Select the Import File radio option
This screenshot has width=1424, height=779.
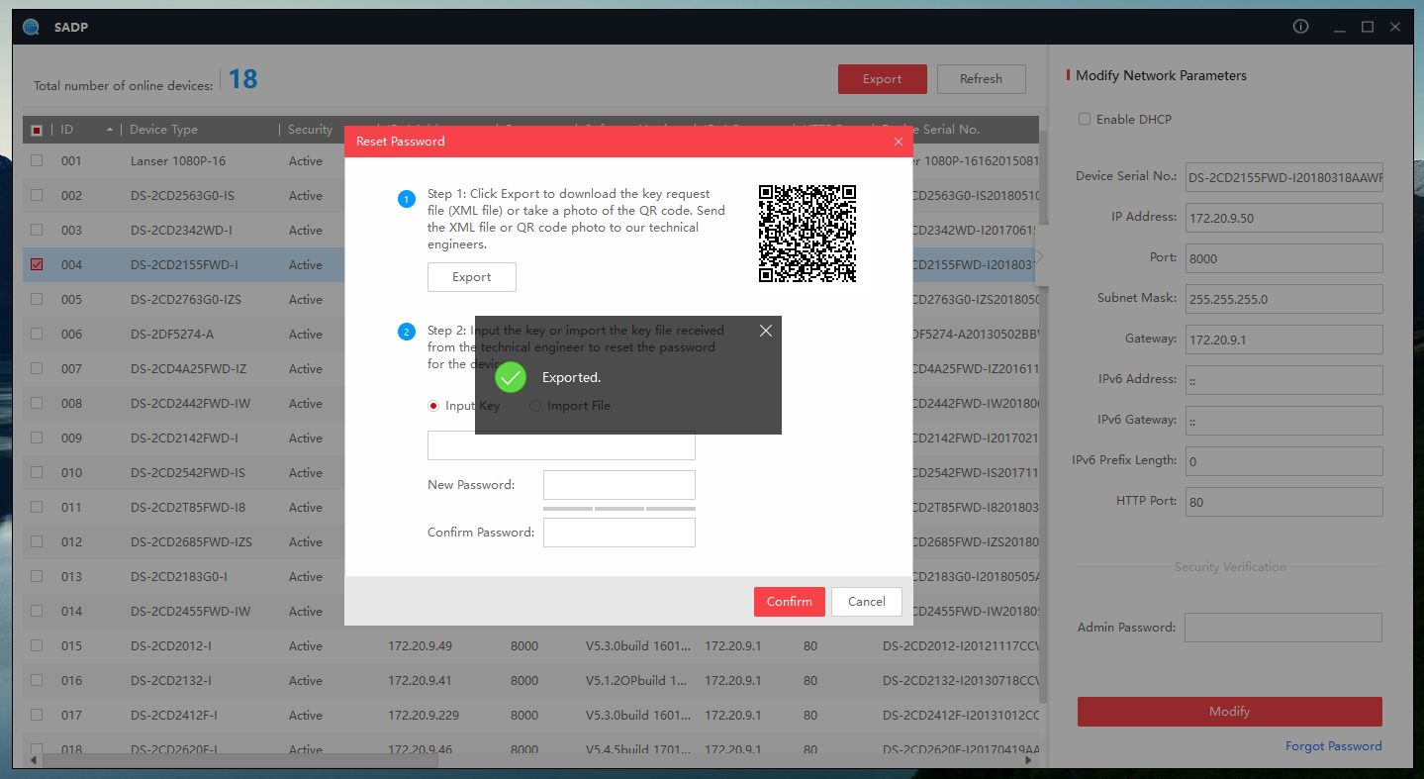[x=535, y=406]
